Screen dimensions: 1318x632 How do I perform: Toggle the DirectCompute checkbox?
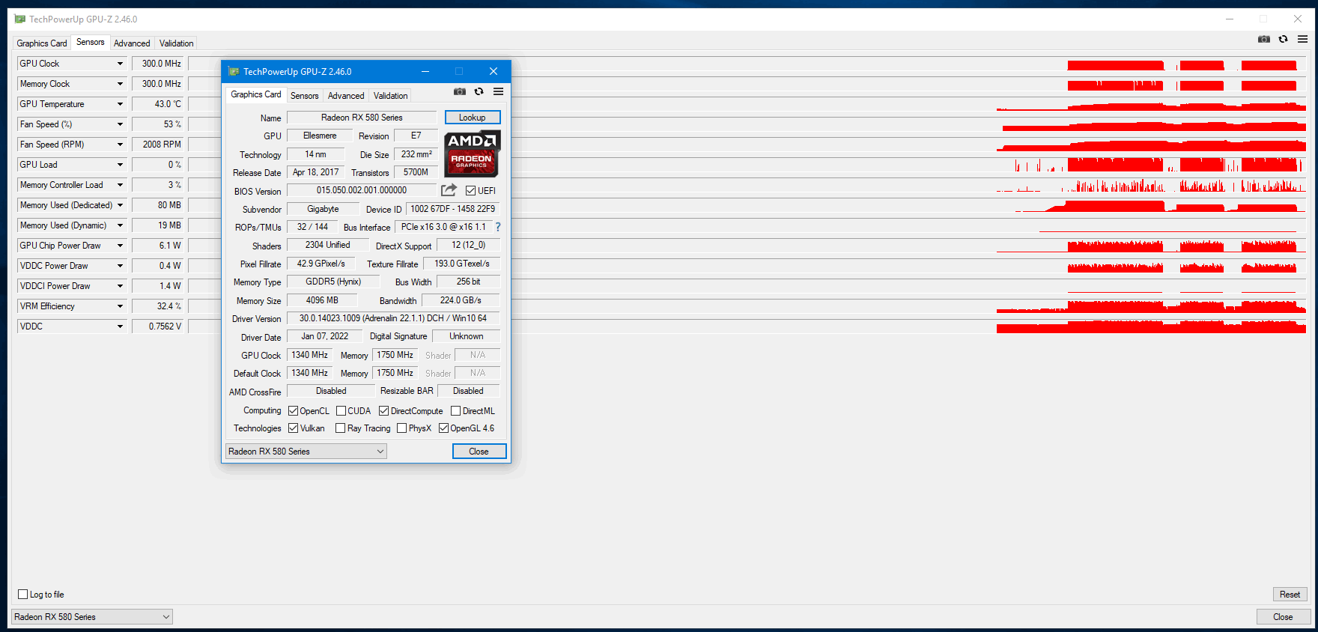coord(384,411)
